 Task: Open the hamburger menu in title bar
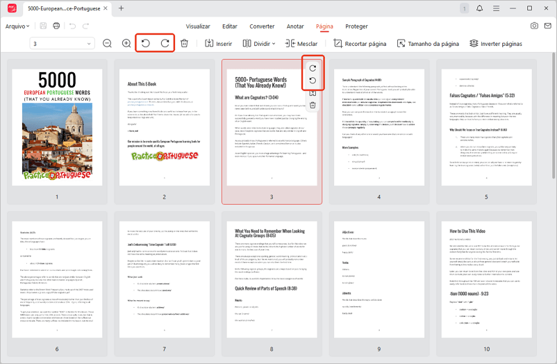pyautogui.click(x=497, y=8)
